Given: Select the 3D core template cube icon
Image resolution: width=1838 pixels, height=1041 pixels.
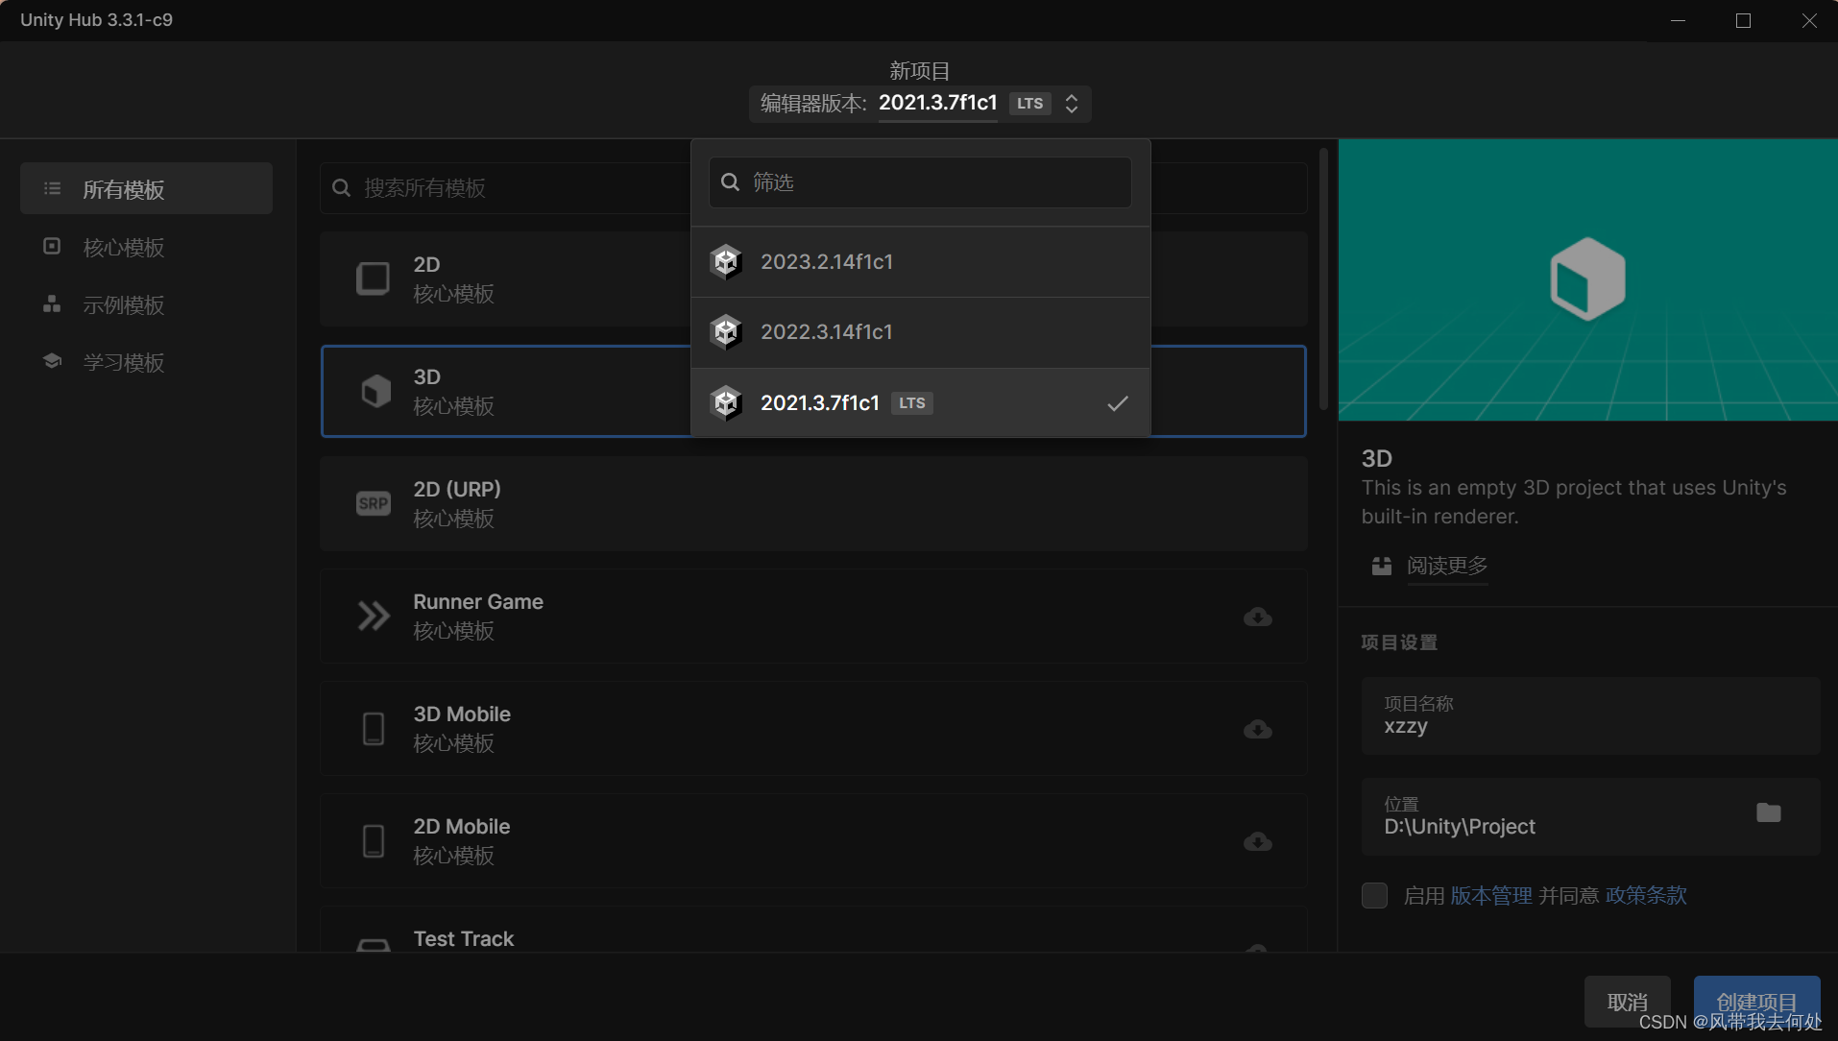Looking at the screenshot, I should (374, 391).
